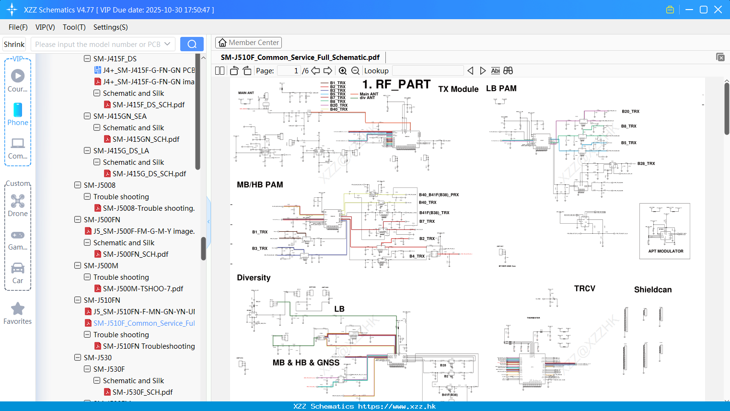Zoom in on the schematic

[343, 70]
